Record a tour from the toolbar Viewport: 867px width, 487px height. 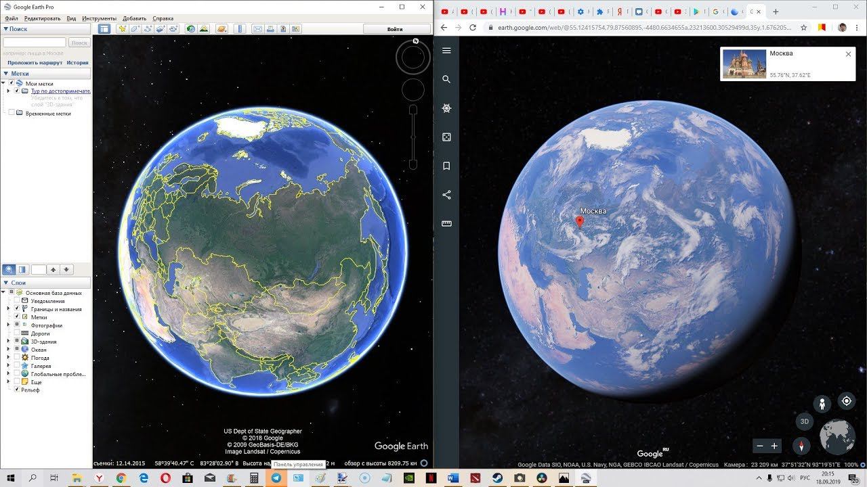(x=172, y=29)
